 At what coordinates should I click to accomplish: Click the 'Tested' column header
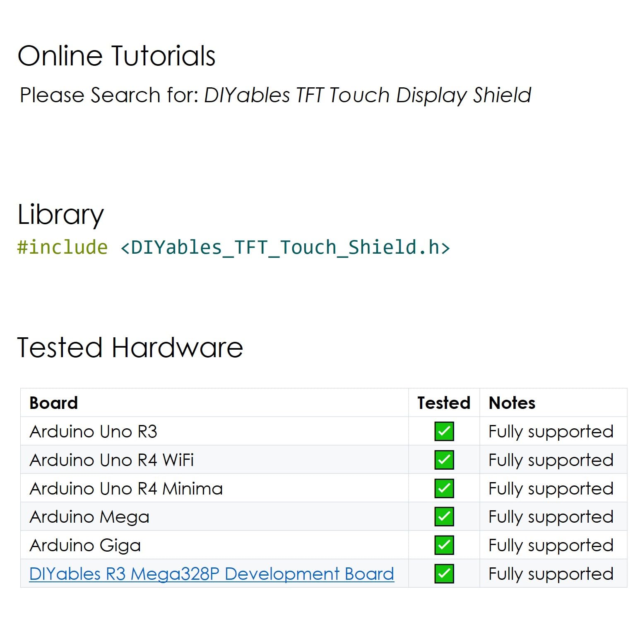pos(444,403)
